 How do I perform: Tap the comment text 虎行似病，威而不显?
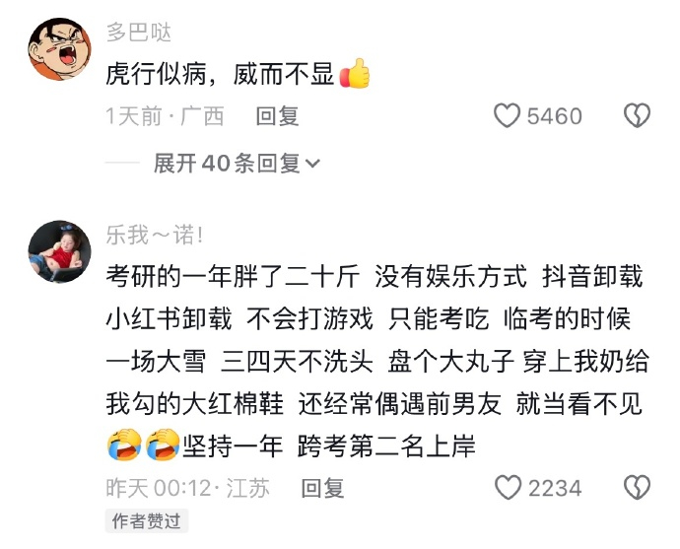(220, 74)
